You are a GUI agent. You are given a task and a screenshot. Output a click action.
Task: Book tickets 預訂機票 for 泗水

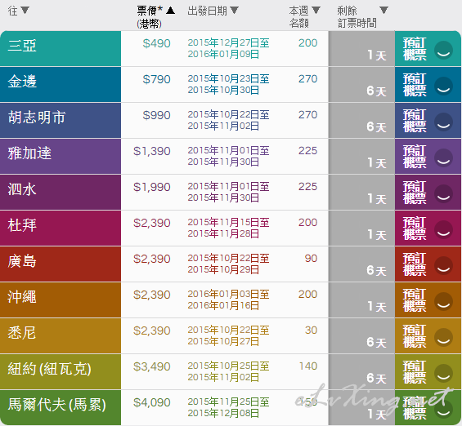tap(415, 193)
